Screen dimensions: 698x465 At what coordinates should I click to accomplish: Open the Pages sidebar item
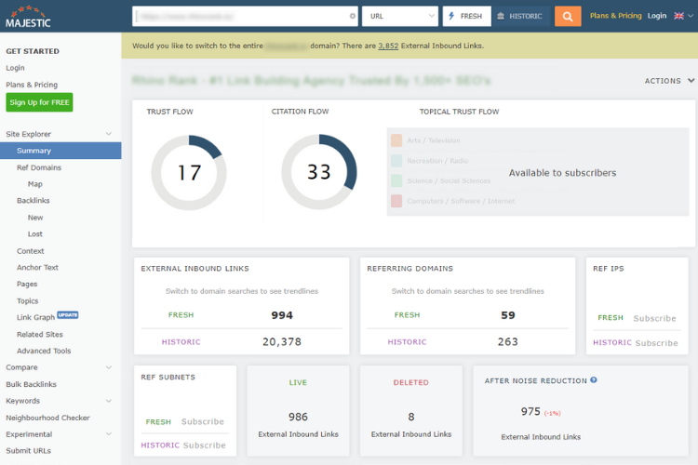27,284
